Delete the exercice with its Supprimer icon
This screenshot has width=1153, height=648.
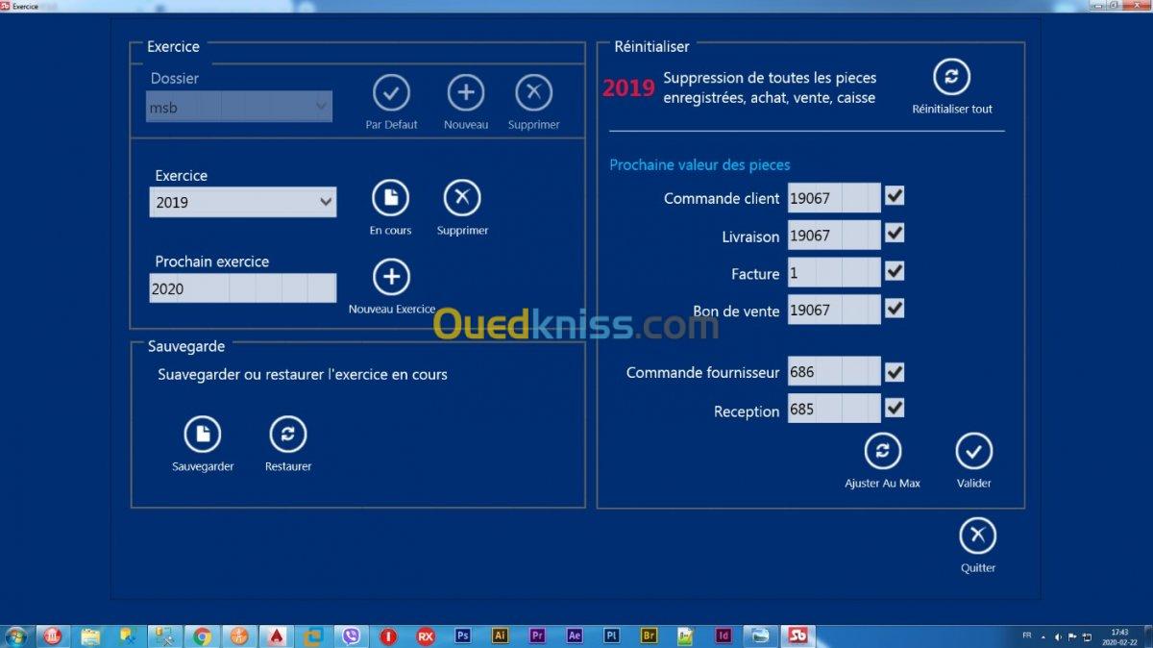[462, 199]
